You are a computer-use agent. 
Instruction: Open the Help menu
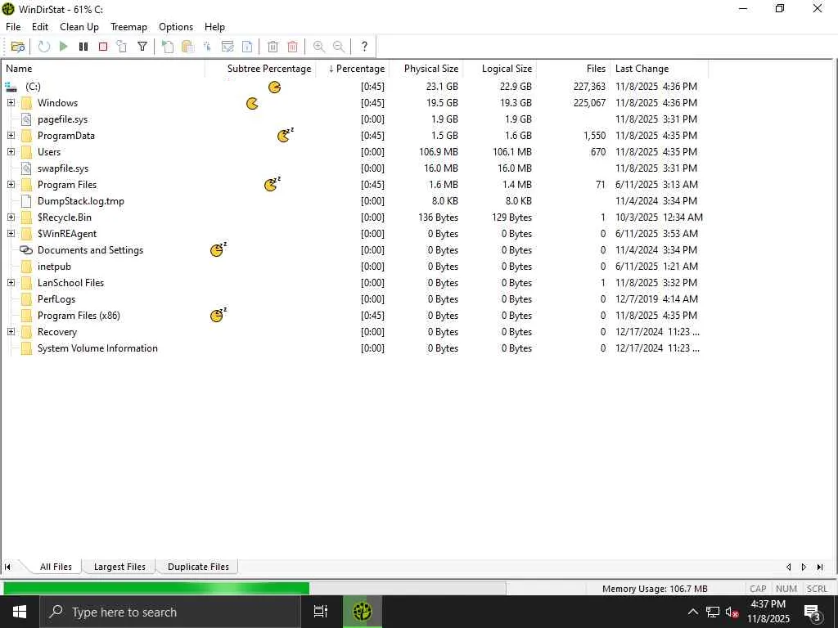click(x=215, y=27)
